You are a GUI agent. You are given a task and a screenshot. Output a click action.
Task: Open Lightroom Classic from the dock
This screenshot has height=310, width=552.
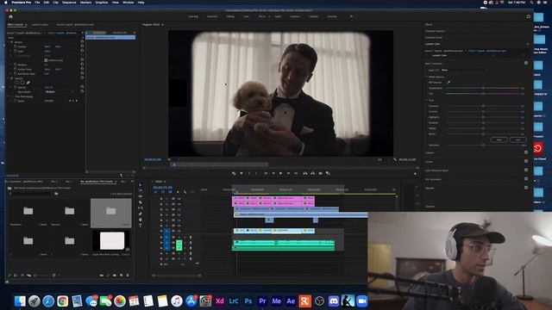(x=234, y=301)
